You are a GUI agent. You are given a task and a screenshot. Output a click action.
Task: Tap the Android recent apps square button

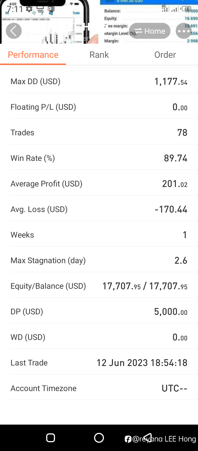pyautogui.click(x=51, y=438)
